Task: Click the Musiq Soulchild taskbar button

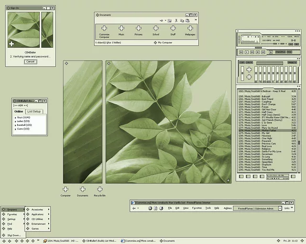Action: coord(61,241)
